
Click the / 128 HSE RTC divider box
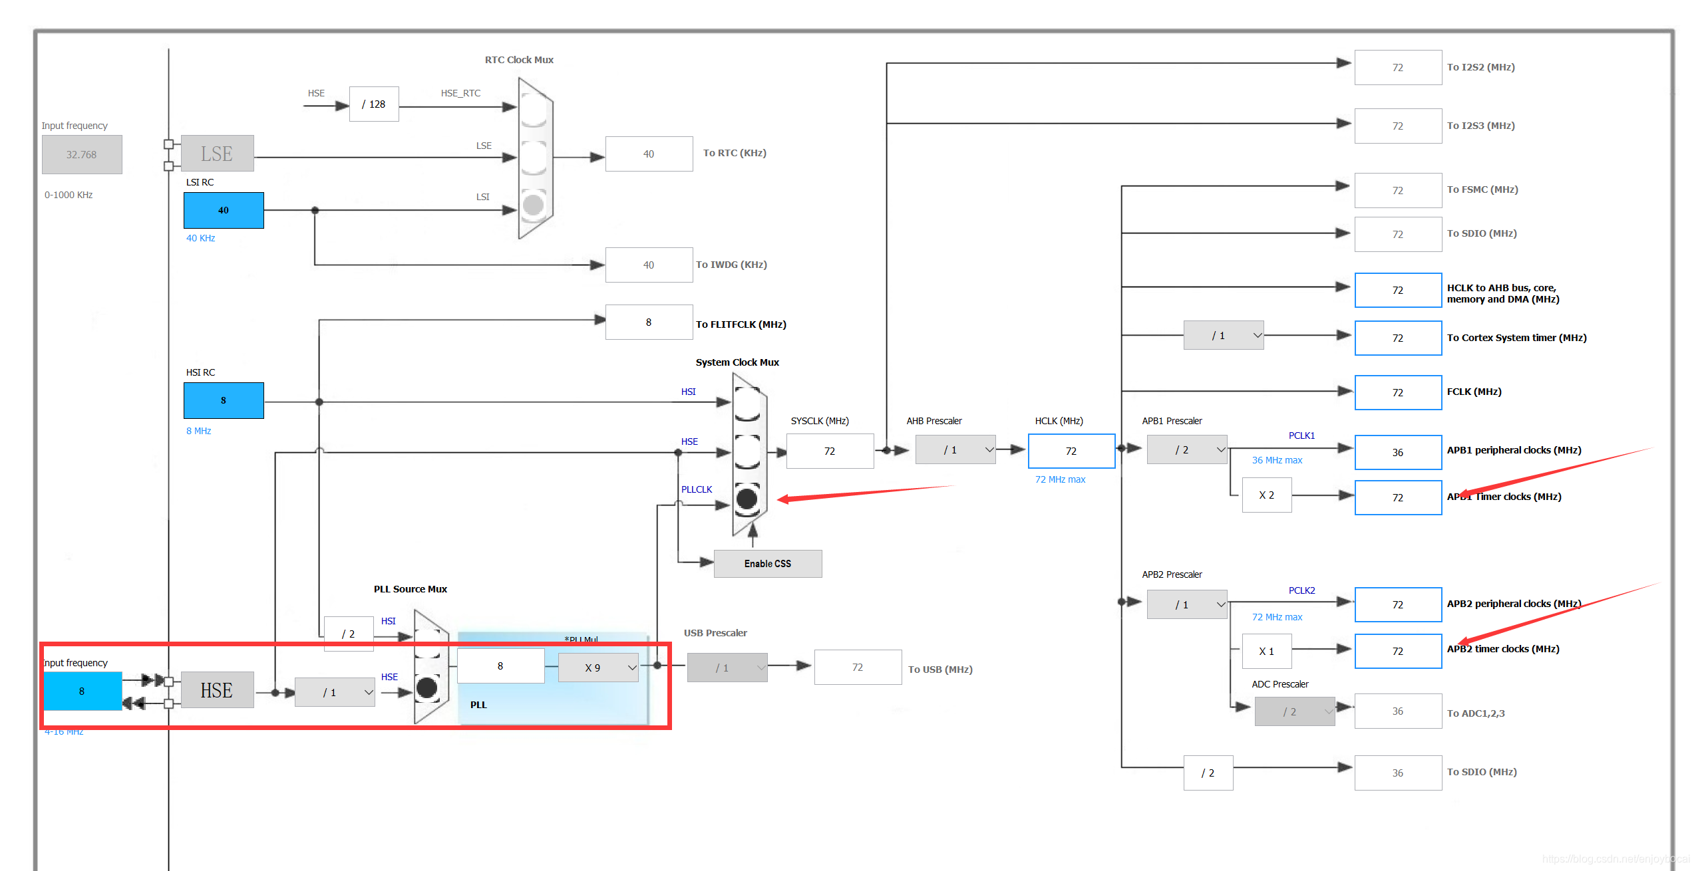[x=374, y=104]
